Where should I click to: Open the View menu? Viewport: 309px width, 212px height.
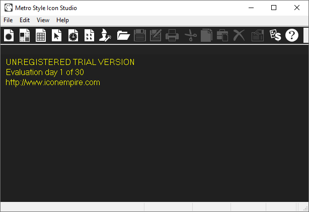coord(43,20)
